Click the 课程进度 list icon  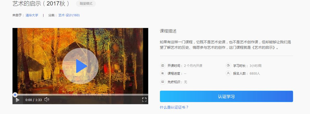163,74
